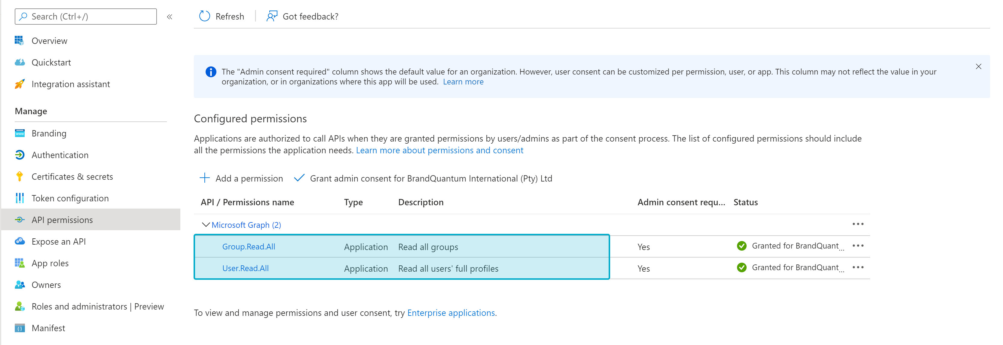The image size is (1003, 345).
Task: Click 'Read all groups' description text
Action: pyautogui.click(x=428, y=247)
